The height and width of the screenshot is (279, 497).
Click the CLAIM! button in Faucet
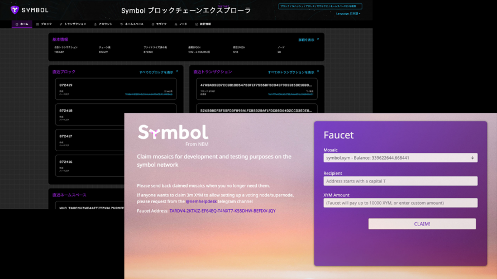422,224
